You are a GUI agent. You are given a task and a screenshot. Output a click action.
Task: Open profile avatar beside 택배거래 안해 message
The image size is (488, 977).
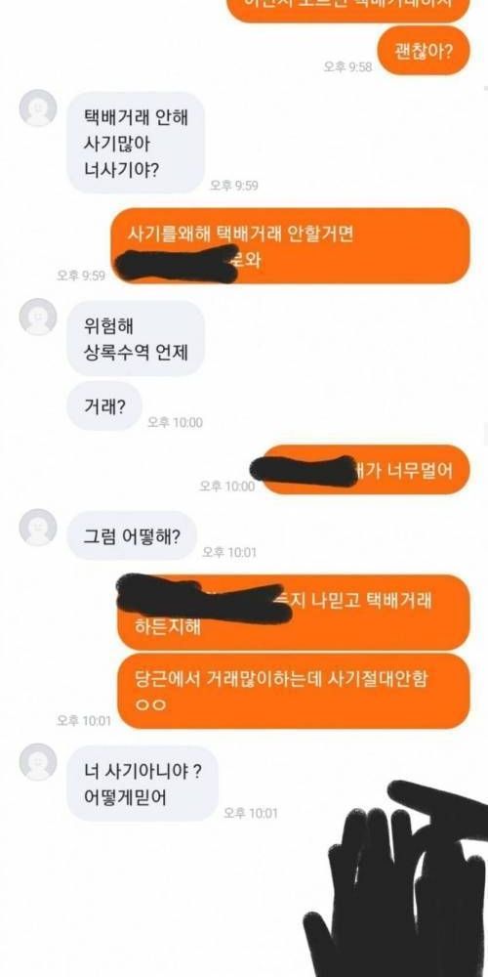(x=38, y=108)
